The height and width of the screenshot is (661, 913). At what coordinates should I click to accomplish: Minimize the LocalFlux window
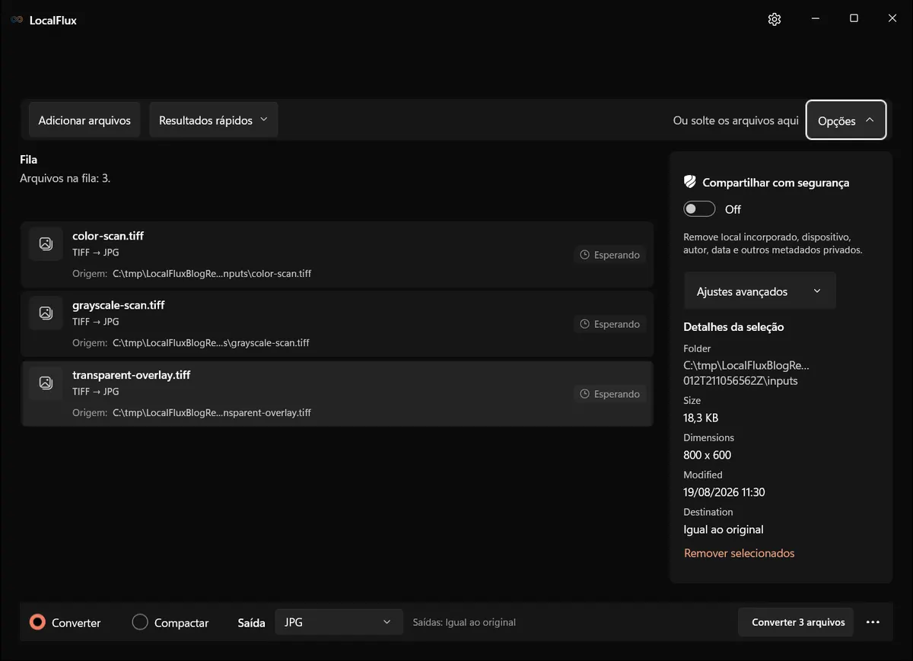[x=815, y=18]
